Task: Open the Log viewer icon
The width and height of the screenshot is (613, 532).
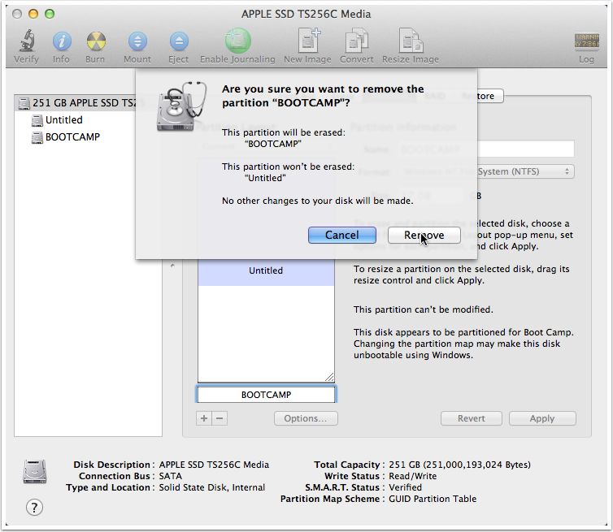Action: pyautogui.click(x=586, y=41)
